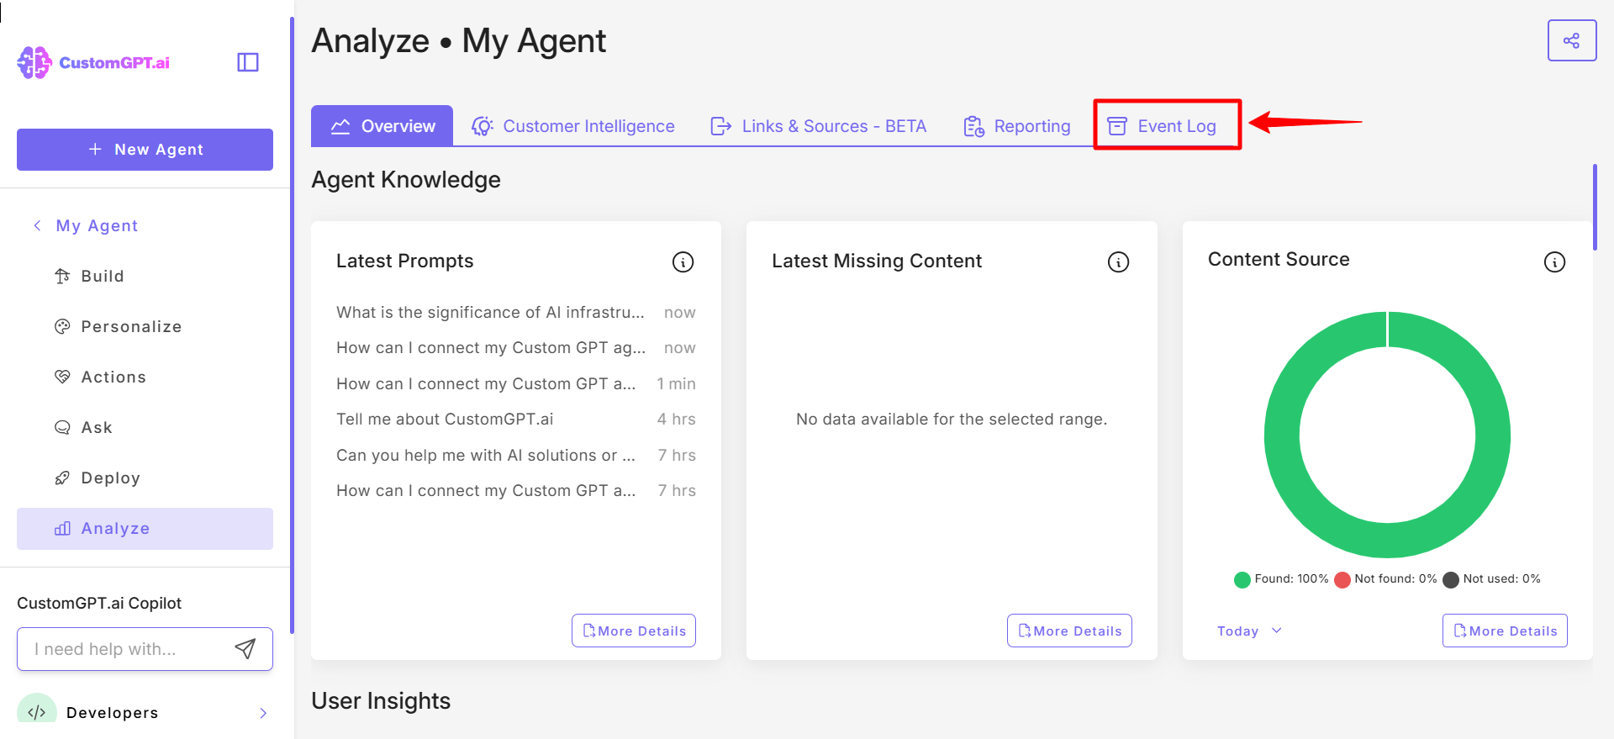Select Build in the sidebar
The width and height of the screenshot is (1614, 739).
tap(145, 276)
